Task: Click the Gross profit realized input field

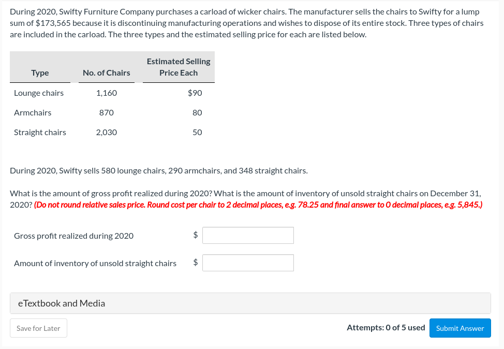Action: (248, 236)
